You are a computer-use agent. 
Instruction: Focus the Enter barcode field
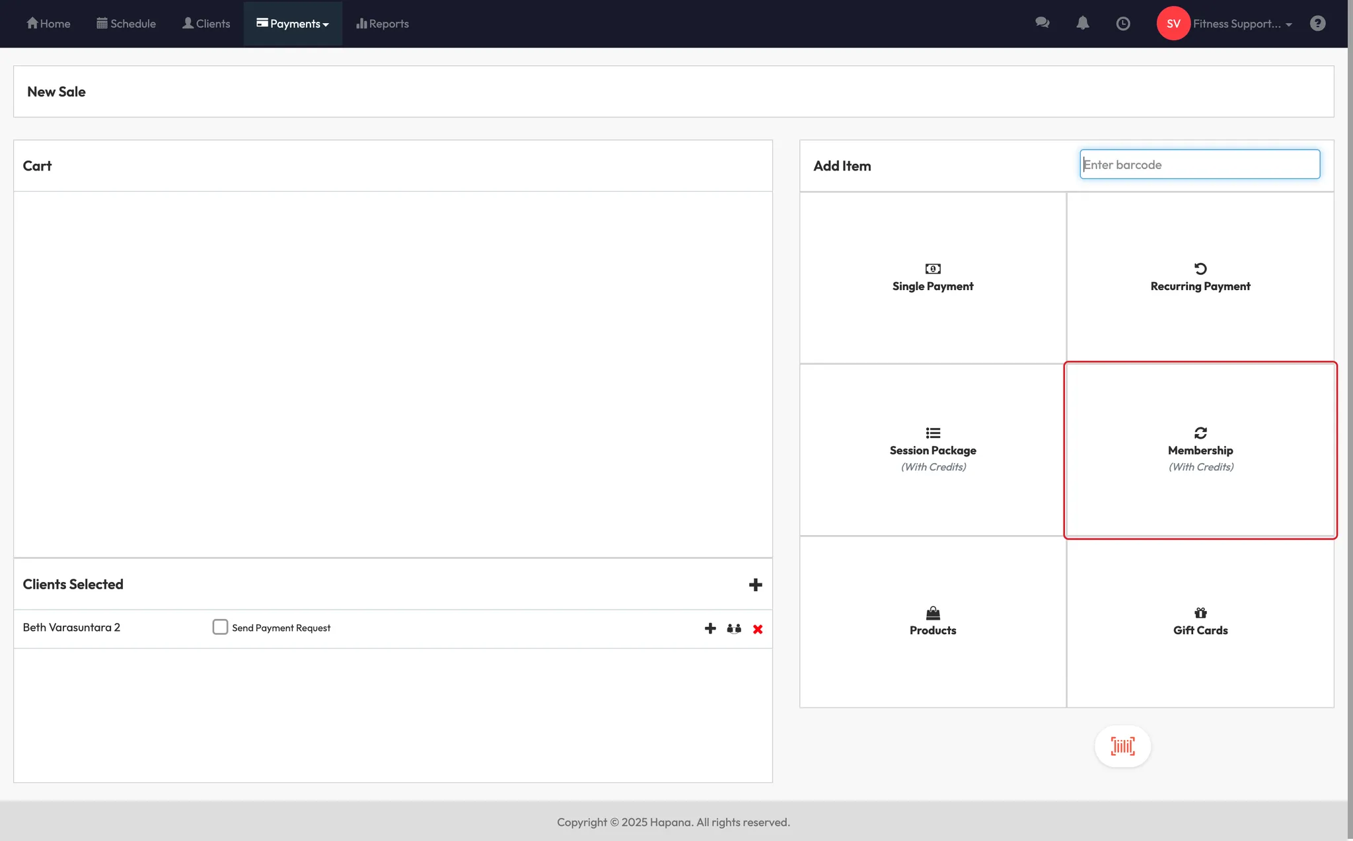click(x=1199, y=165)
